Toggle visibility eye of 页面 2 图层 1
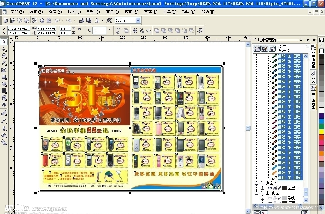 [270, 188]
